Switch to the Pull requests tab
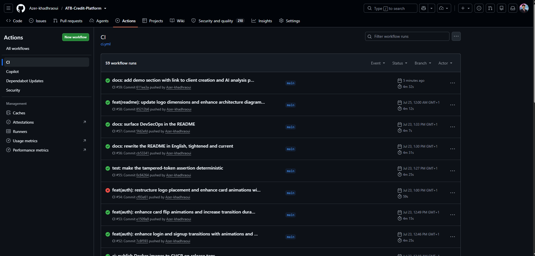The width and height of the screenshot is (535, 256). [x=68, y=21]
